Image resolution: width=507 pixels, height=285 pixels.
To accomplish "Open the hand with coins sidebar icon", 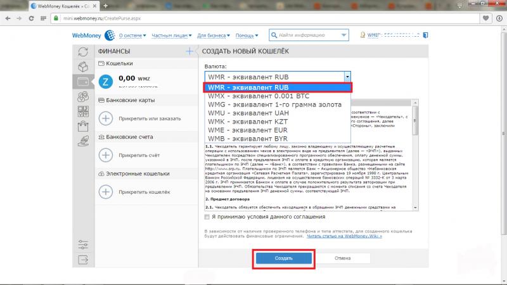I will pyautogui.click(x=83, y=141).
